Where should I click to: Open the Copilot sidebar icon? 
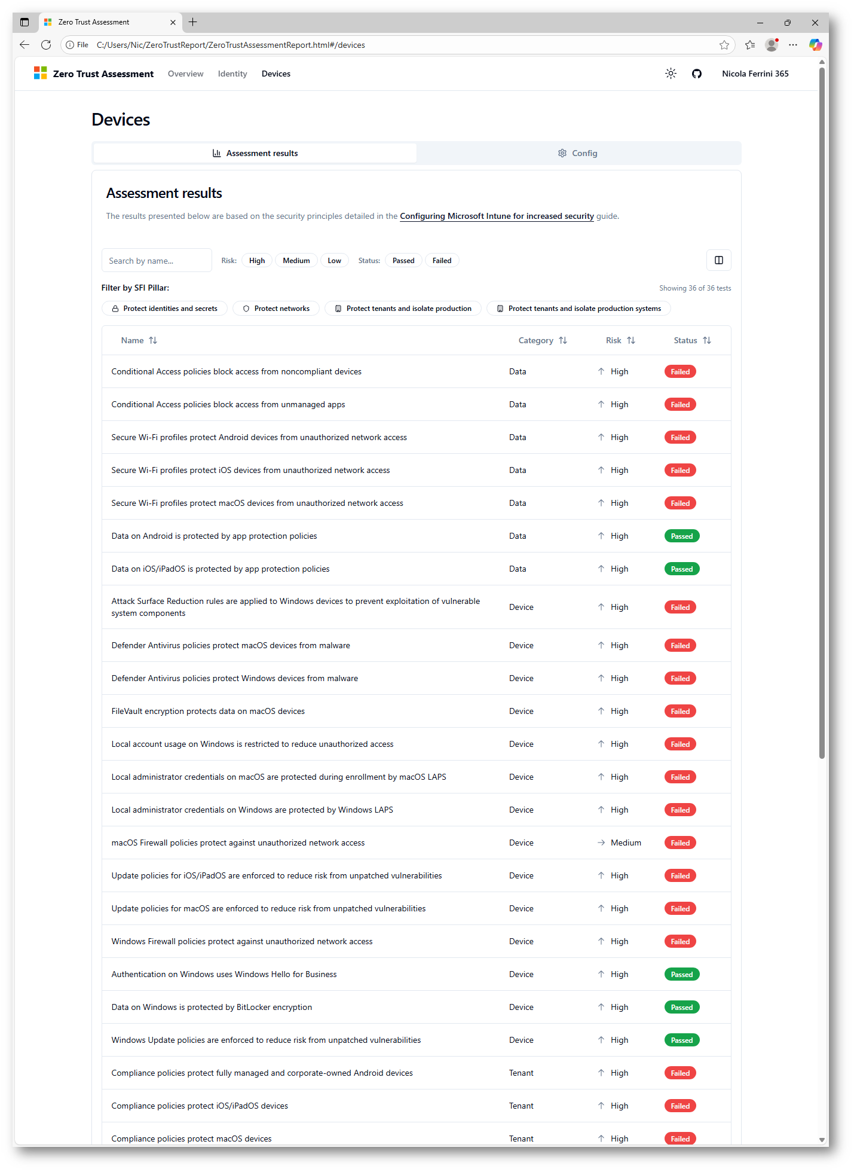pos(815,45)
